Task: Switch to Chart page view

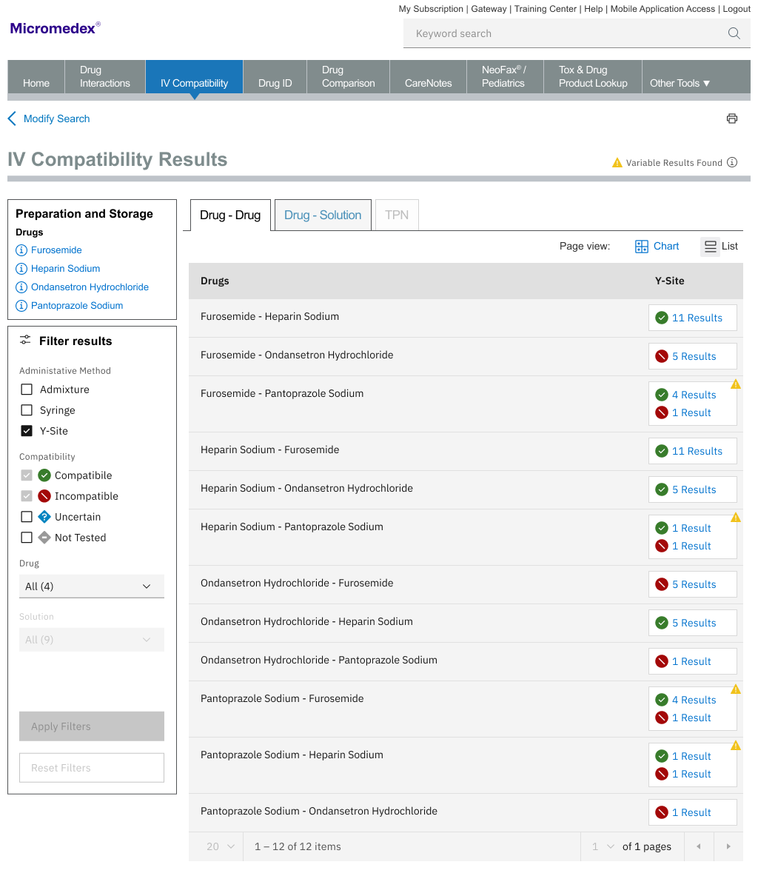Action: tap(657, 247)
